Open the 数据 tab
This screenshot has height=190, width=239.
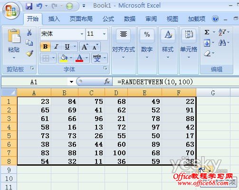point(130,19)
